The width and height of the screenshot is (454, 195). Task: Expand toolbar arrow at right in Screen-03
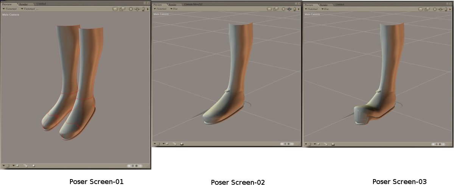[450, 9]
